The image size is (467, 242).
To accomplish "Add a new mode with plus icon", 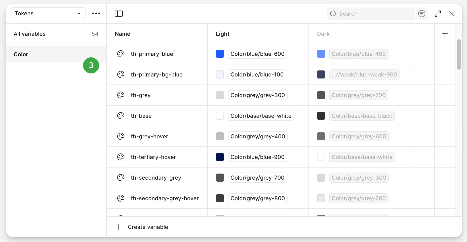I will 445,34.
